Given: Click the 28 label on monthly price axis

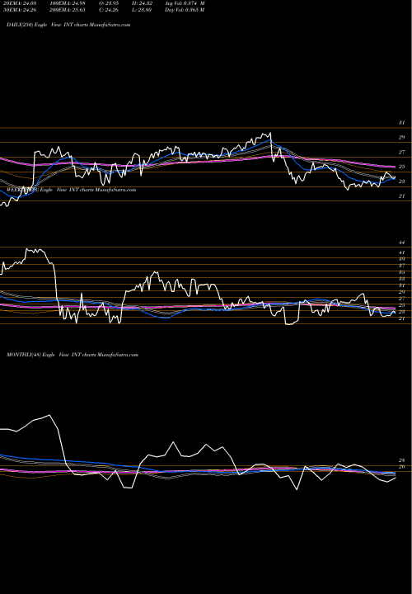Looking at the screenshot, I should pyautogui.click(x=401, y=460).
